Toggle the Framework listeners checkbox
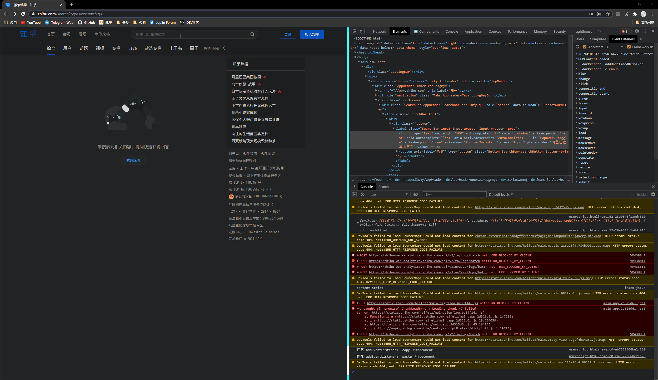 tap(629, 47)
